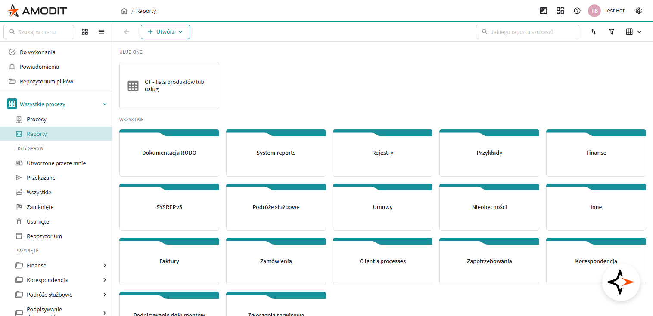This screenshot has width=653, height=316.
Task: Open the settings gear icon
Action: (x=639, y=11)
